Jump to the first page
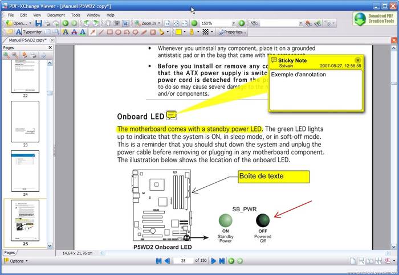This screenshot has height=275, width=399. point(158,261)
